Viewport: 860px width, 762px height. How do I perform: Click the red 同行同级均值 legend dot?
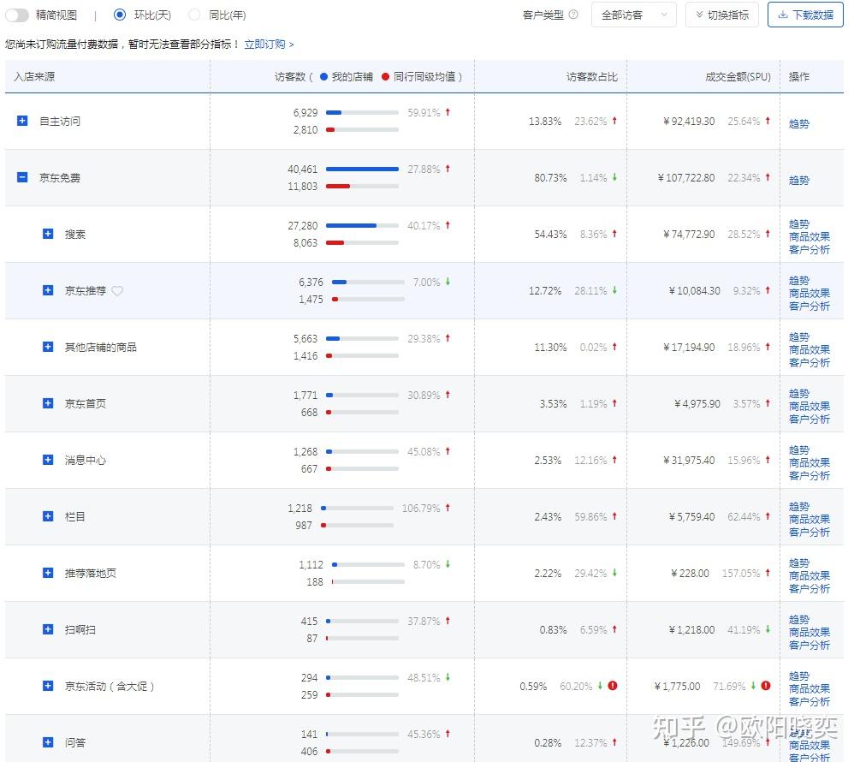point(385,77)
